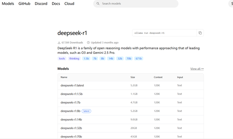Click the copy command icon
Image resolution: width=233 pixels, height=139 pixels.
pos(200,33)
